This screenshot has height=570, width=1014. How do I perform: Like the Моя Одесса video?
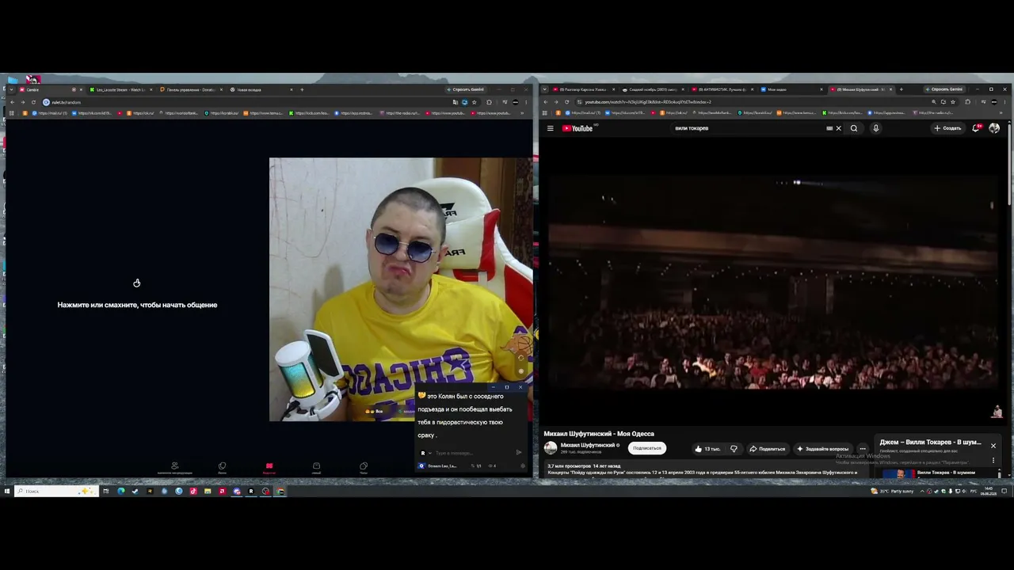pos(707,449)
